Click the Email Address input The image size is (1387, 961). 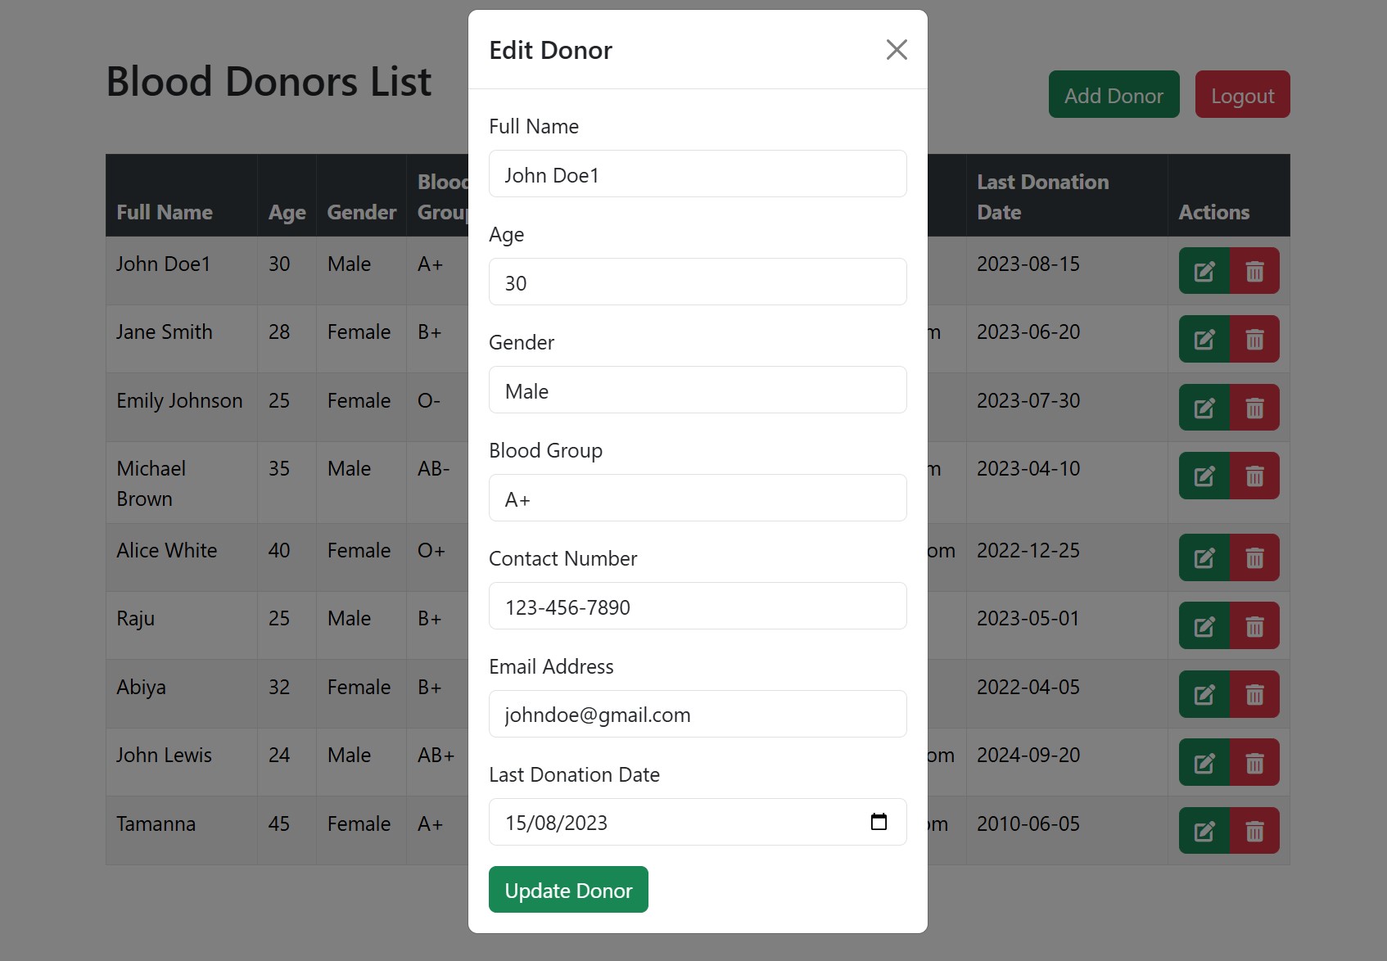click(698, 715)
